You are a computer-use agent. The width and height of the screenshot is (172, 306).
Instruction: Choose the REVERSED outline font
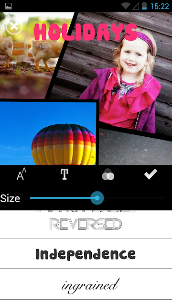pyautogui.click(x=86, y=224)
